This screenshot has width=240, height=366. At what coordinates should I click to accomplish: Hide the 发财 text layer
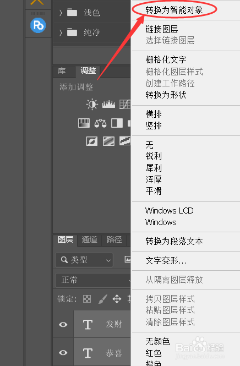(x=63, y=325)
